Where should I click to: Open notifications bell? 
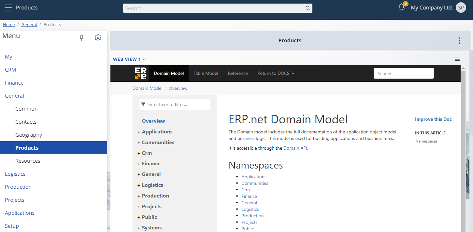[x=402, y=7]
